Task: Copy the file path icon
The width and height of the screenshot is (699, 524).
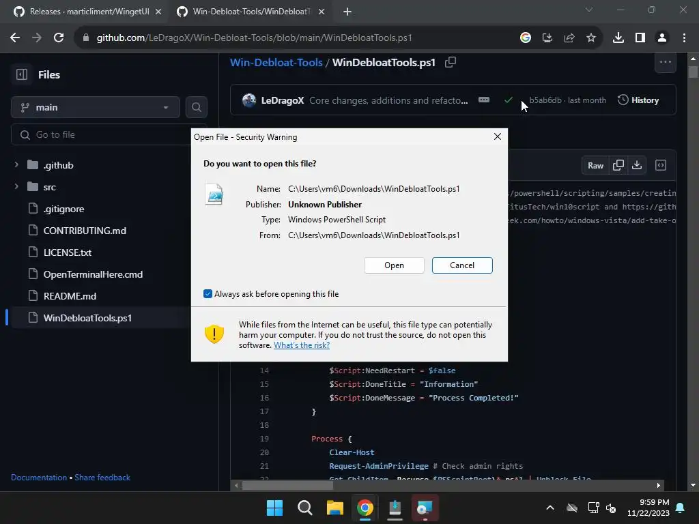Action: pyautogui.click(x=451, y=62)
